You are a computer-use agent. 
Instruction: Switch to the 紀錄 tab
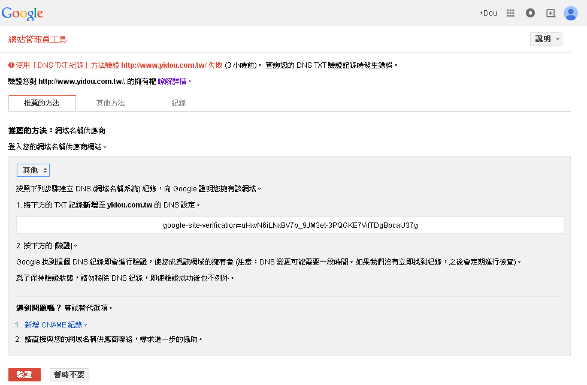click(x=178, y=103)
